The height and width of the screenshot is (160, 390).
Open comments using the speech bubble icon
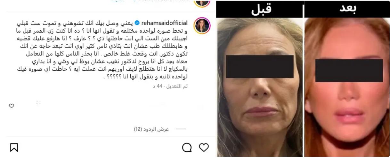pyautogui.click(x=187, y=147)
